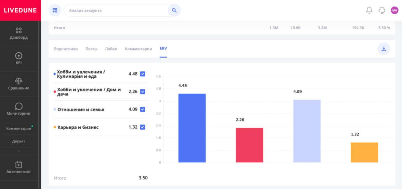Open the KPI target icon
402x189 pixels.
[19, 56]
